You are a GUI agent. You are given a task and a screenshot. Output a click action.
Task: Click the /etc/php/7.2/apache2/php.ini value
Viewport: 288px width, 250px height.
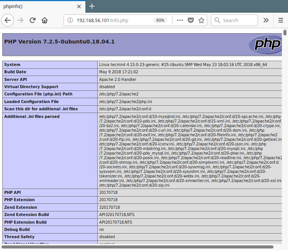(x=125, y=102)
